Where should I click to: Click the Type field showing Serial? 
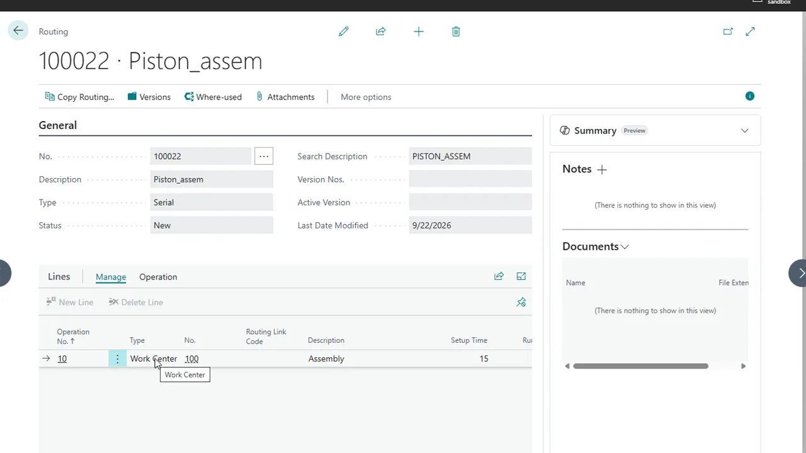click(x=212, y=203)
